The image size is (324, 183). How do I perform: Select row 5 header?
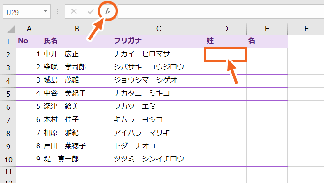click(x=8, y=94)
